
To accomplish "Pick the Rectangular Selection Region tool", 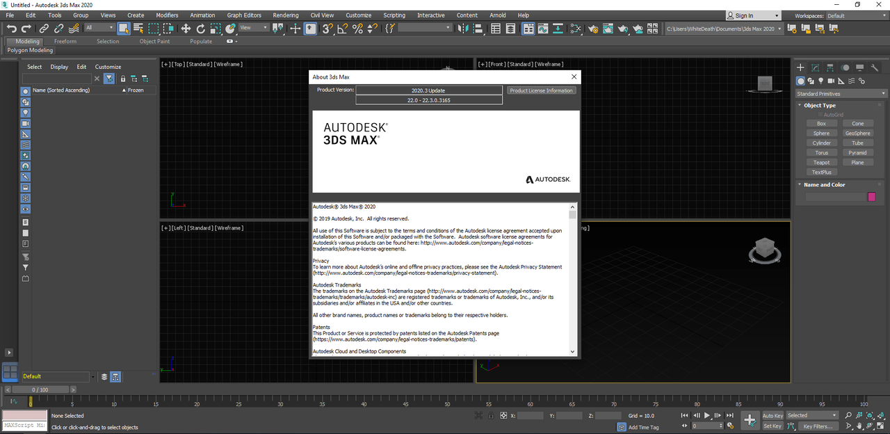I will 154,29.
